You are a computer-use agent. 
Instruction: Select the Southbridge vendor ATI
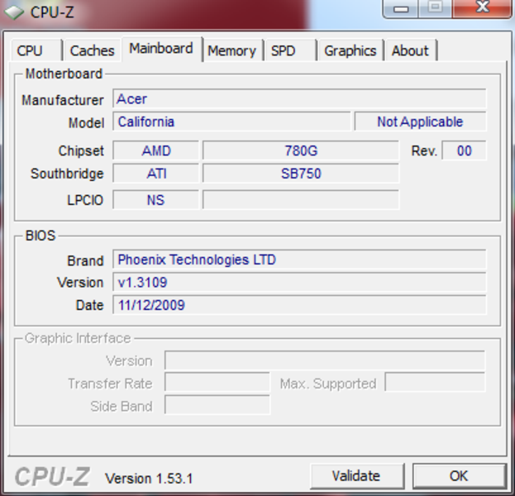(x=156, y=174)
